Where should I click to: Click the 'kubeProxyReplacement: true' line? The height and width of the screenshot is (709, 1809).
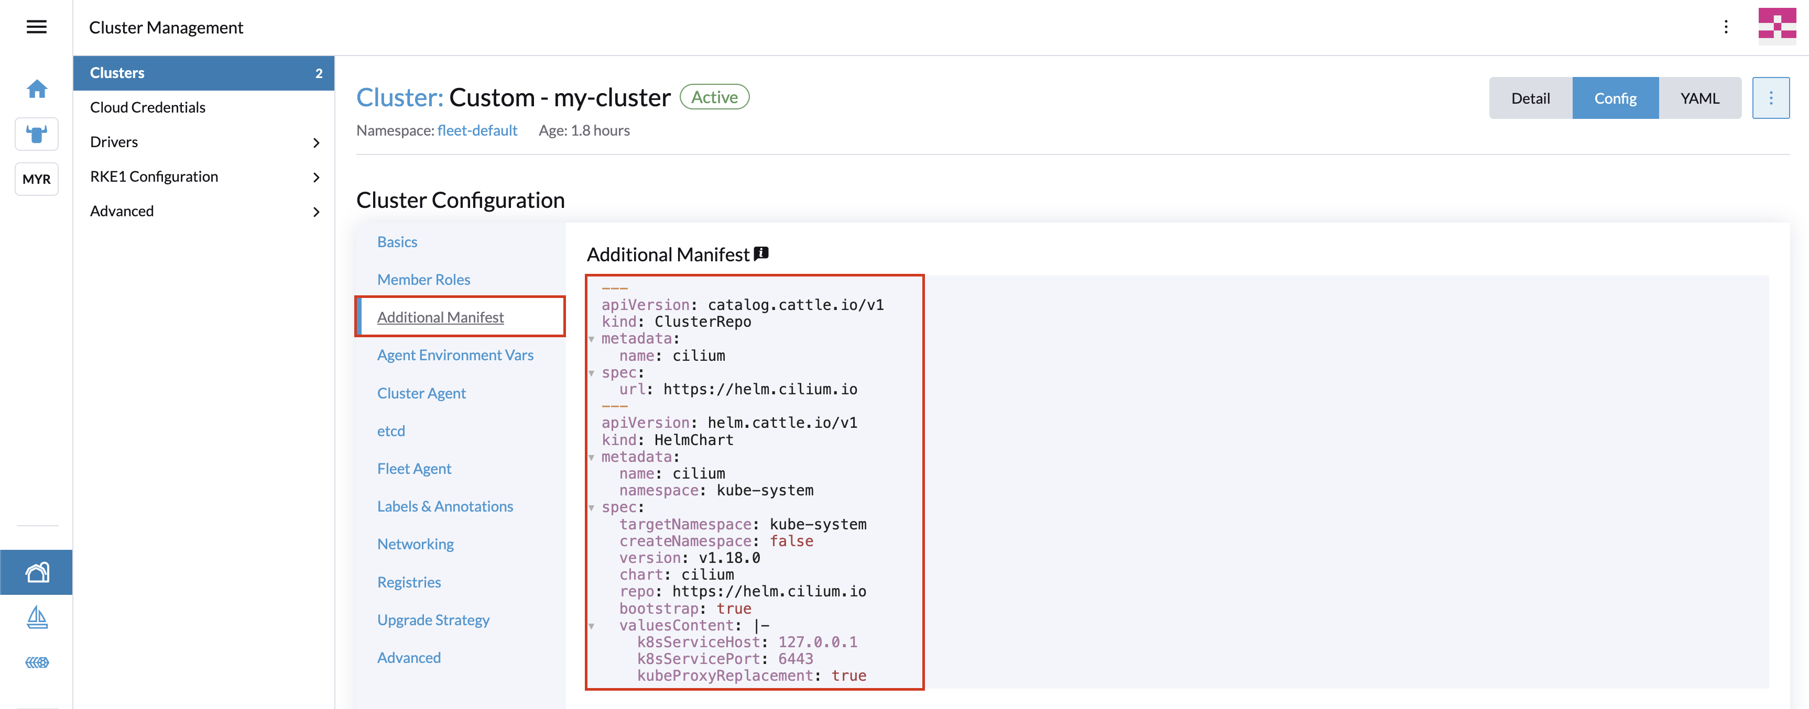[751, 676]
